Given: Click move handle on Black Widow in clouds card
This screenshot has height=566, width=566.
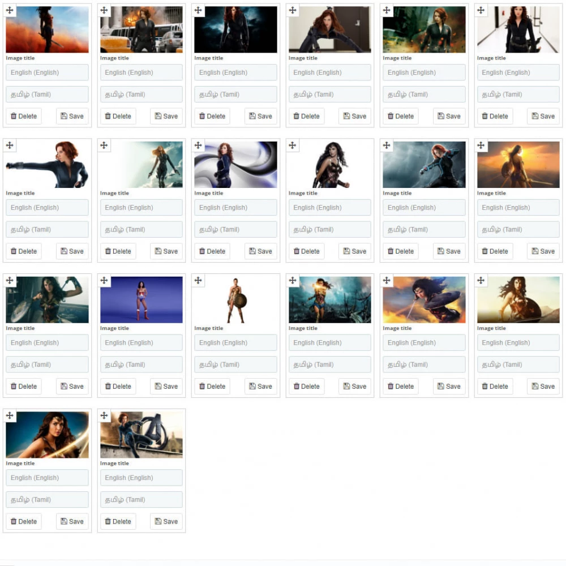Looking at the screenshot, I should (104, 145).
